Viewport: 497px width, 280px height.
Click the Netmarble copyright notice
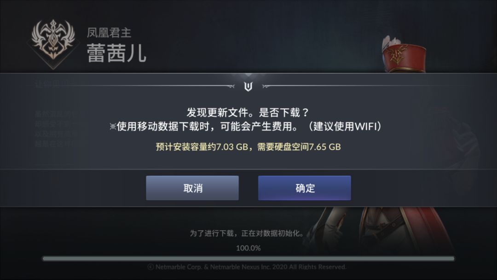247,267
